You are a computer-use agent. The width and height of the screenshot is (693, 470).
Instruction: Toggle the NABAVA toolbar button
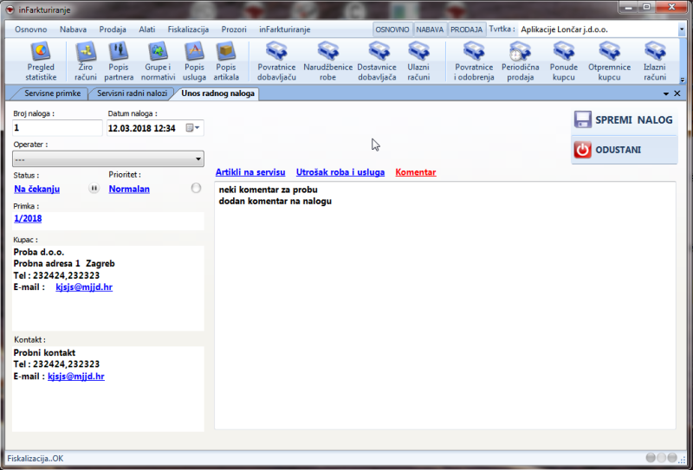[430, 29]
